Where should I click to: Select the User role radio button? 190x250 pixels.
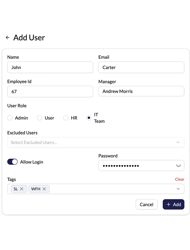40,118
